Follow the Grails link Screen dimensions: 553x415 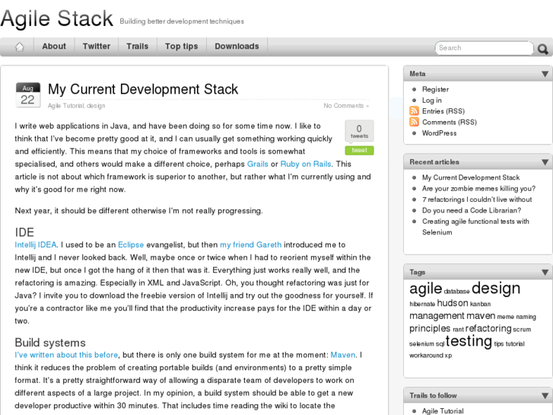[257, 164]
